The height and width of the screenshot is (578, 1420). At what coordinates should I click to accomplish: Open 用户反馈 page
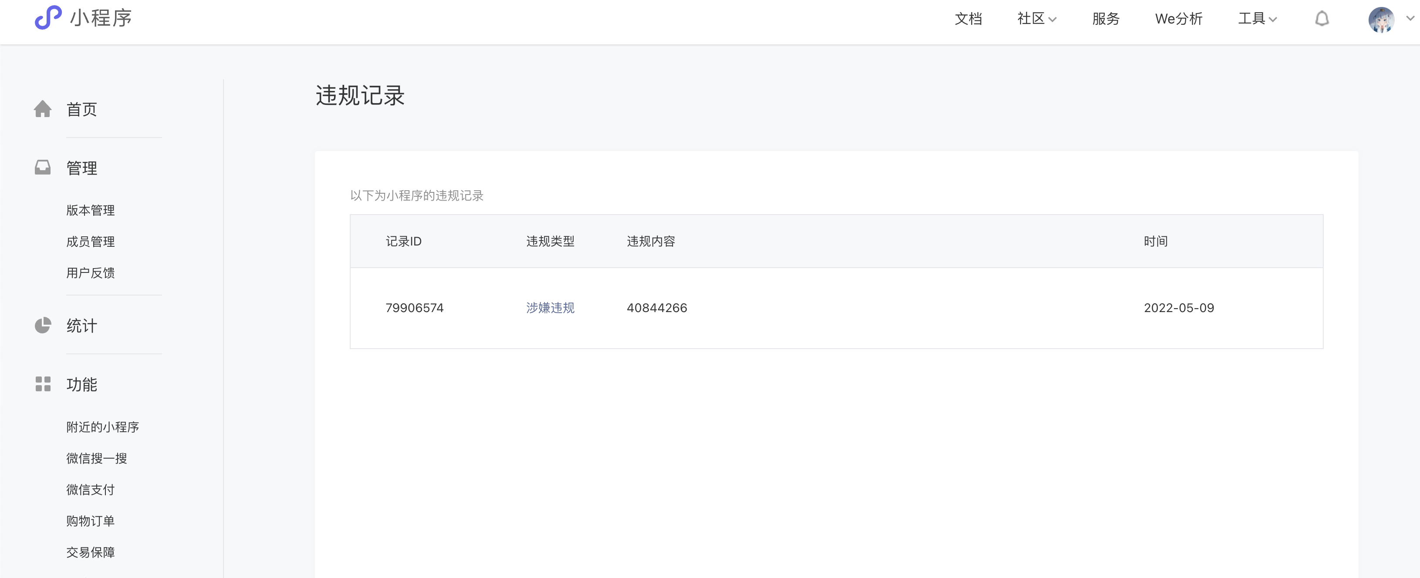click(91, 273)
